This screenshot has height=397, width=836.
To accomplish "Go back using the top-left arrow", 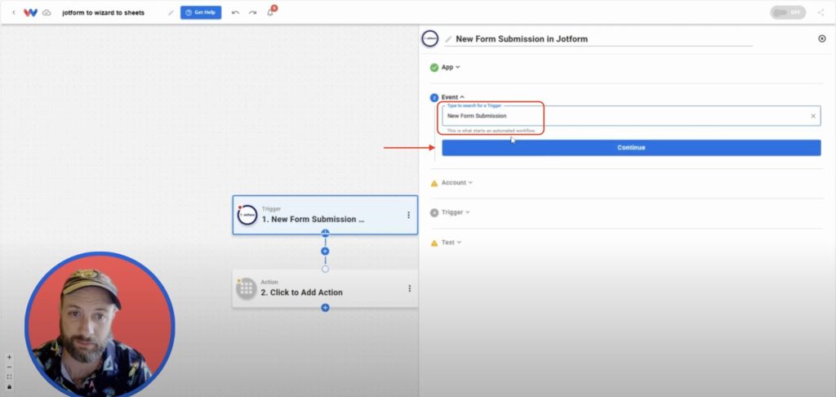I will click(x=13, y=12).
